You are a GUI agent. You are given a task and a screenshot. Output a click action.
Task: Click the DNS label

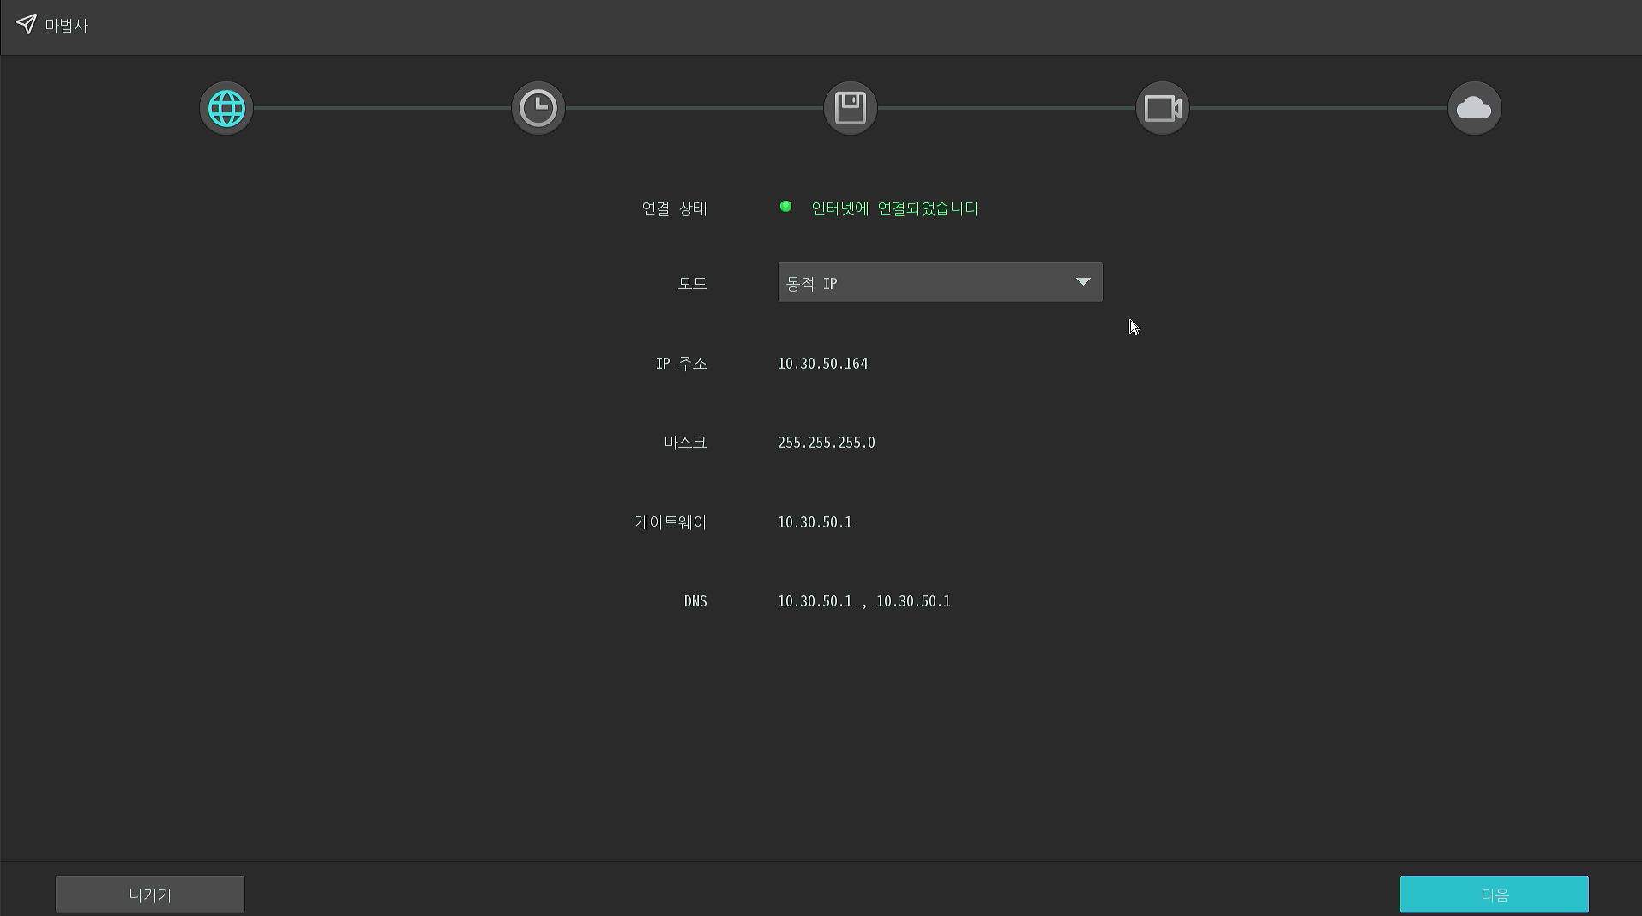click(x=695, y=601)
